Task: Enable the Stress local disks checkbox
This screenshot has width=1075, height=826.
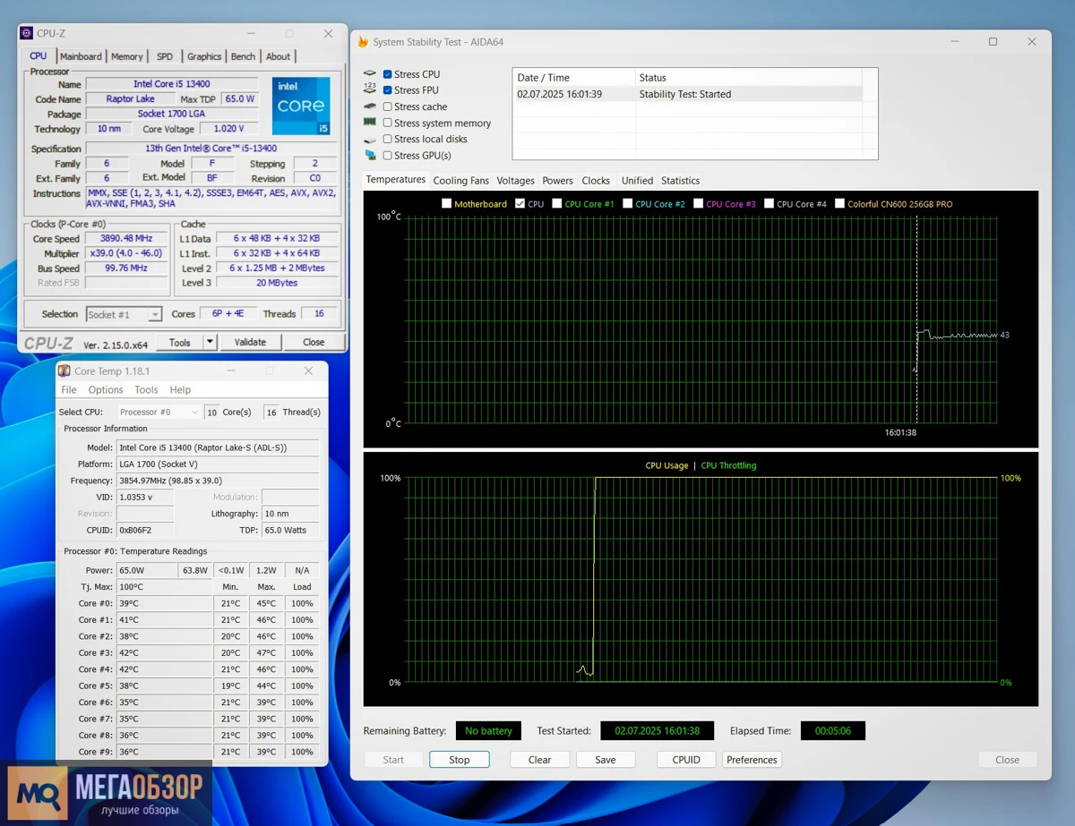Action: pos(387,139)
